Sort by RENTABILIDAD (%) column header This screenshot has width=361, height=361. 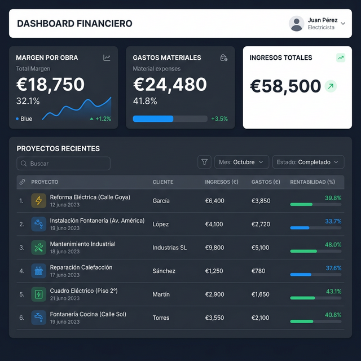[x=312, y=182]
